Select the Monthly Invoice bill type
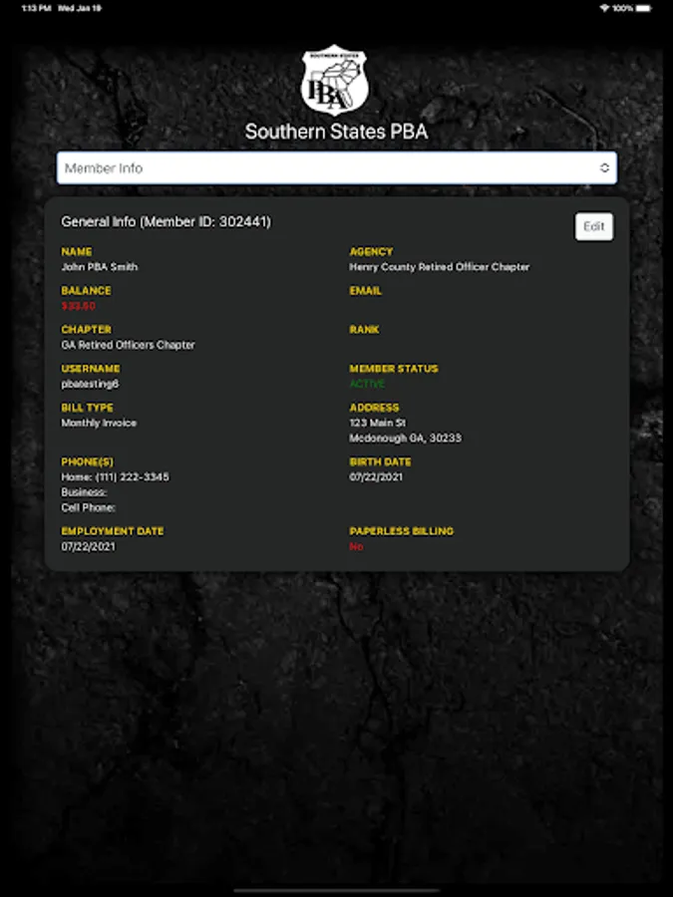The image size is (673, 897). pyautogui.click(x=99, y=423)
